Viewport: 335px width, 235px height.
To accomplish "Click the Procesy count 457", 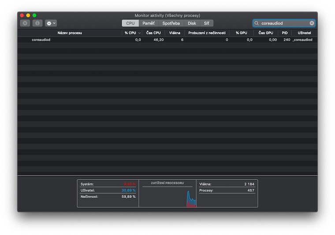I will (251, 190).
